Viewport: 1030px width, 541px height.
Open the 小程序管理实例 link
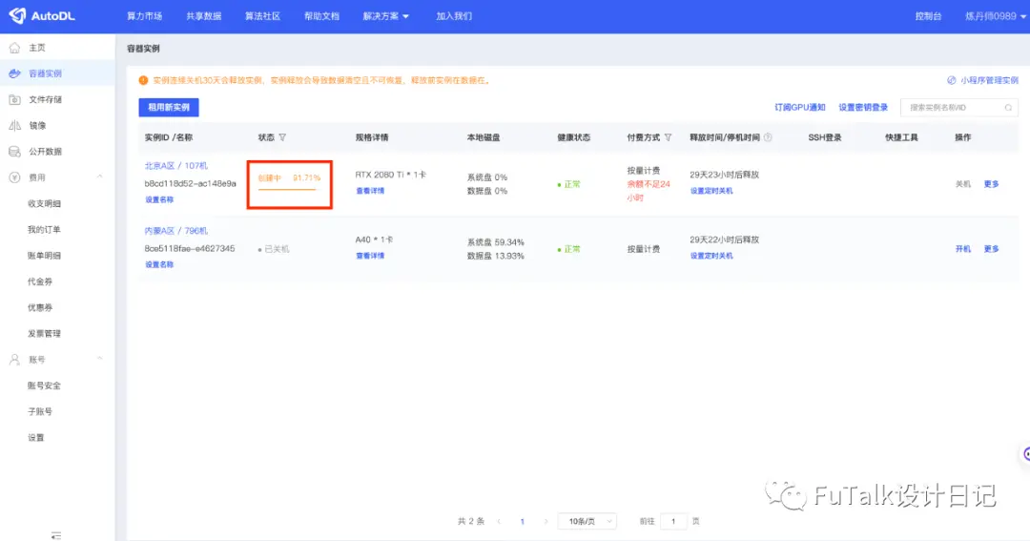click(989, 80)
